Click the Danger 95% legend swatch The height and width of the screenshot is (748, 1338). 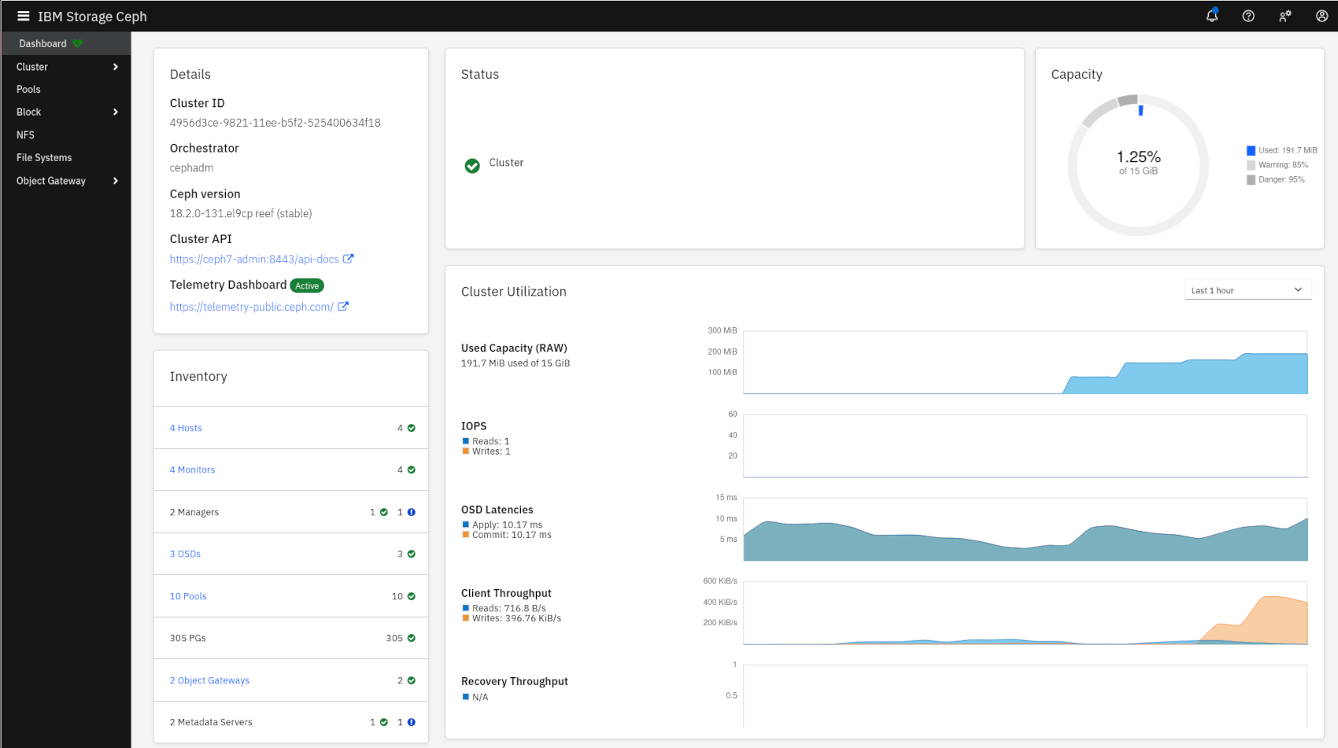(x=1251, y=180)
